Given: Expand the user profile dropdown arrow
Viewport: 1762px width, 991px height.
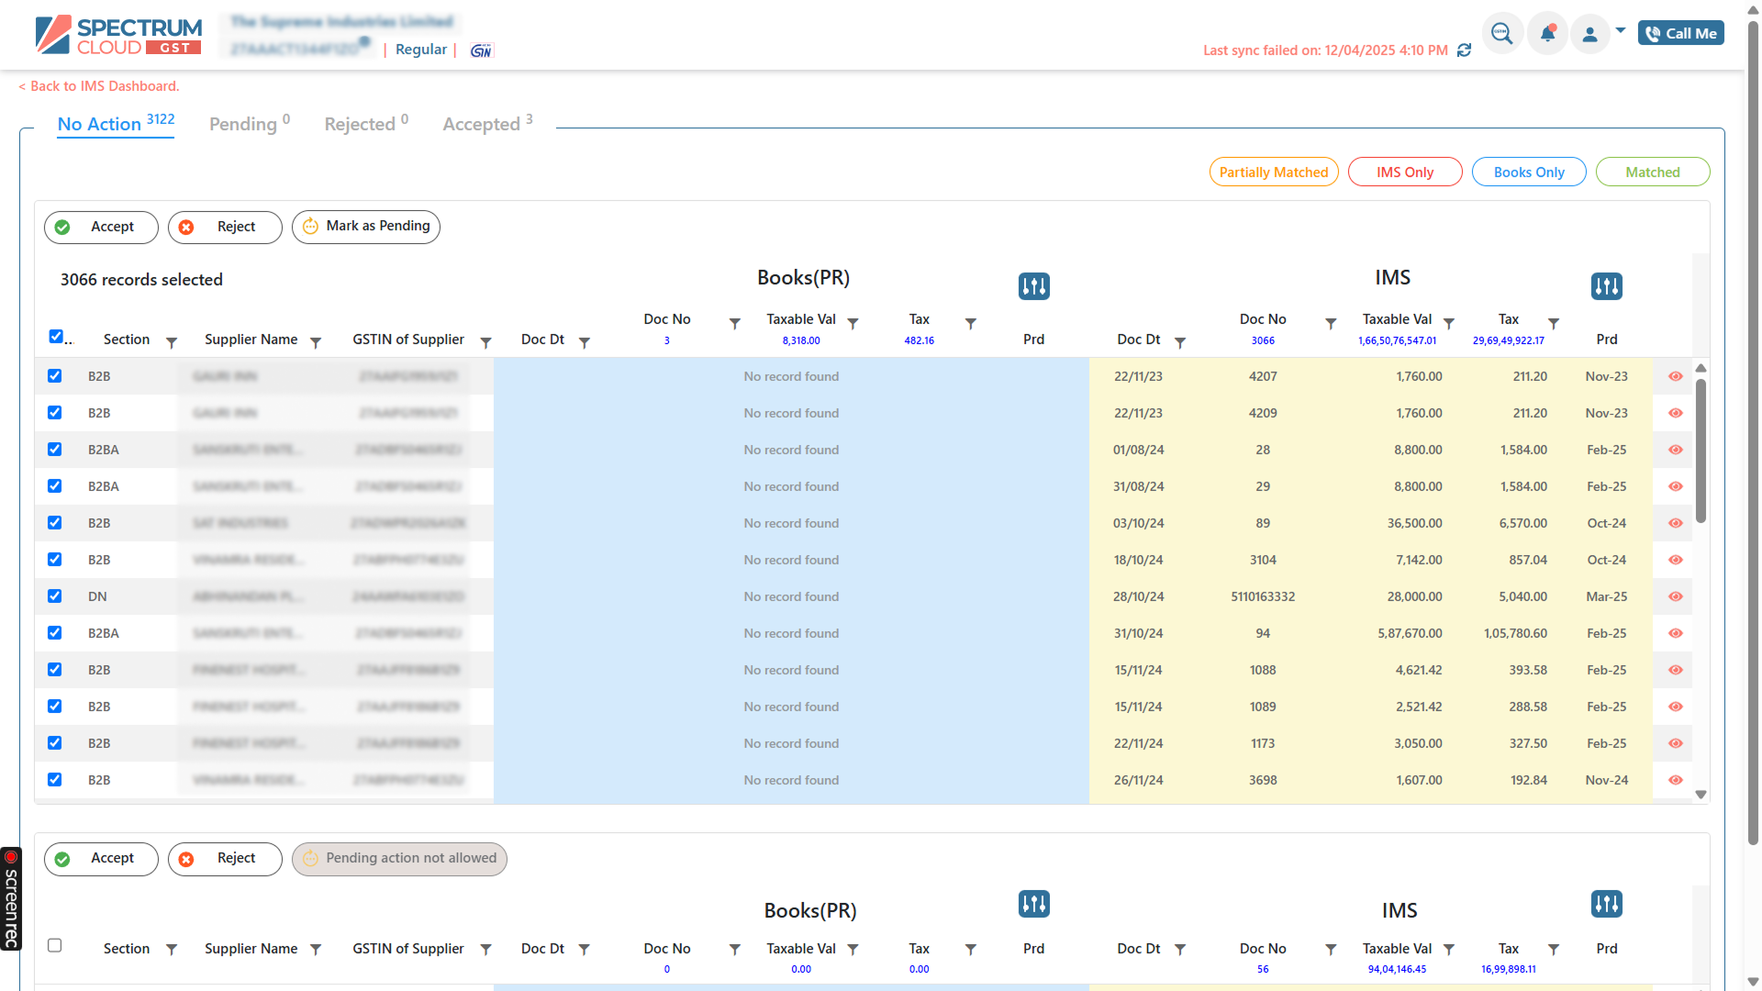Looking at the screenshot, I should point(1621,29).
